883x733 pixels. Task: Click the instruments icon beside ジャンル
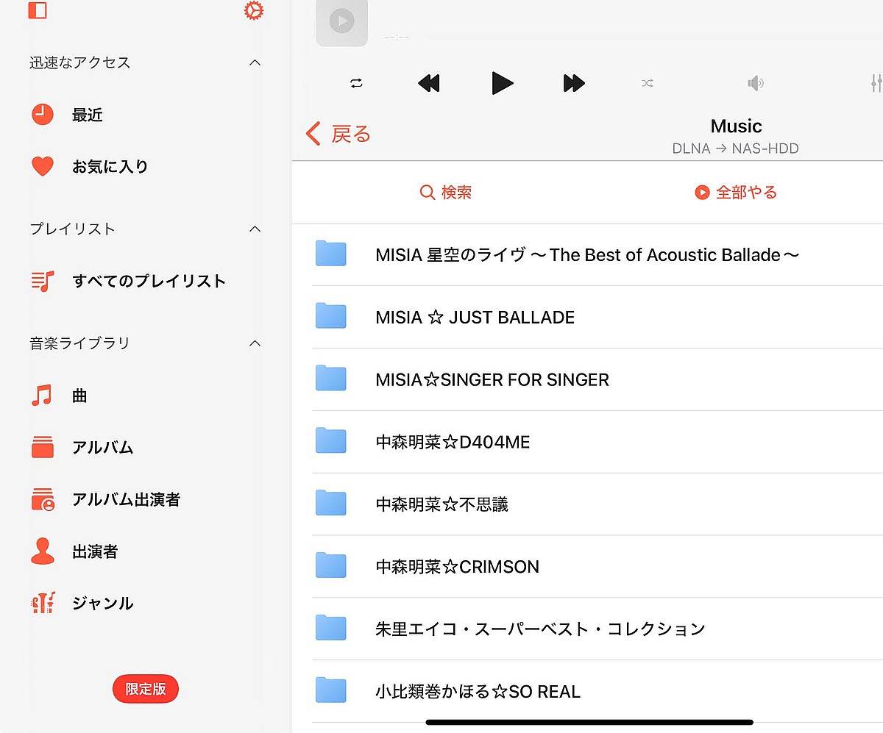tap(43, 603)
